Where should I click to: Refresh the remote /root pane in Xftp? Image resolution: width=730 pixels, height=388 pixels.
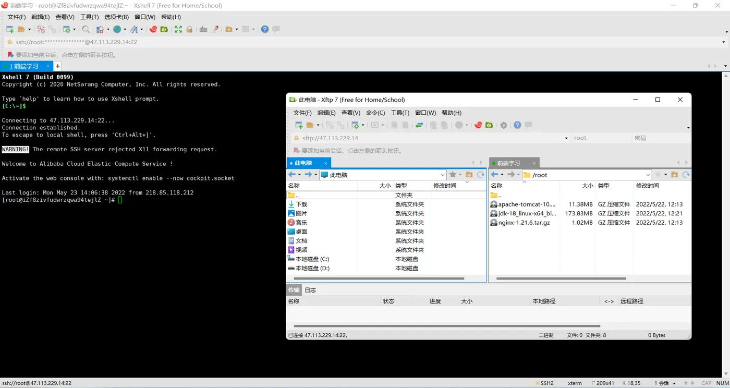686,175
